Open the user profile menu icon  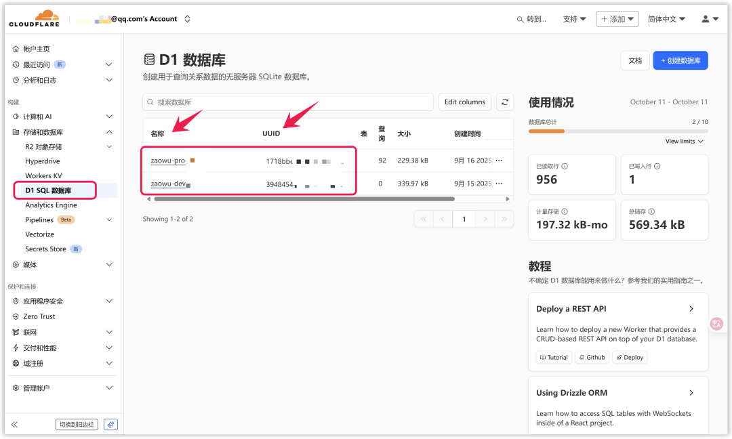point(710,19)
